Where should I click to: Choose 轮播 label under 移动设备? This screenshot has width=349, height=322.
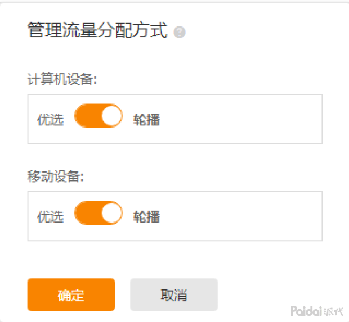point(146,217)
